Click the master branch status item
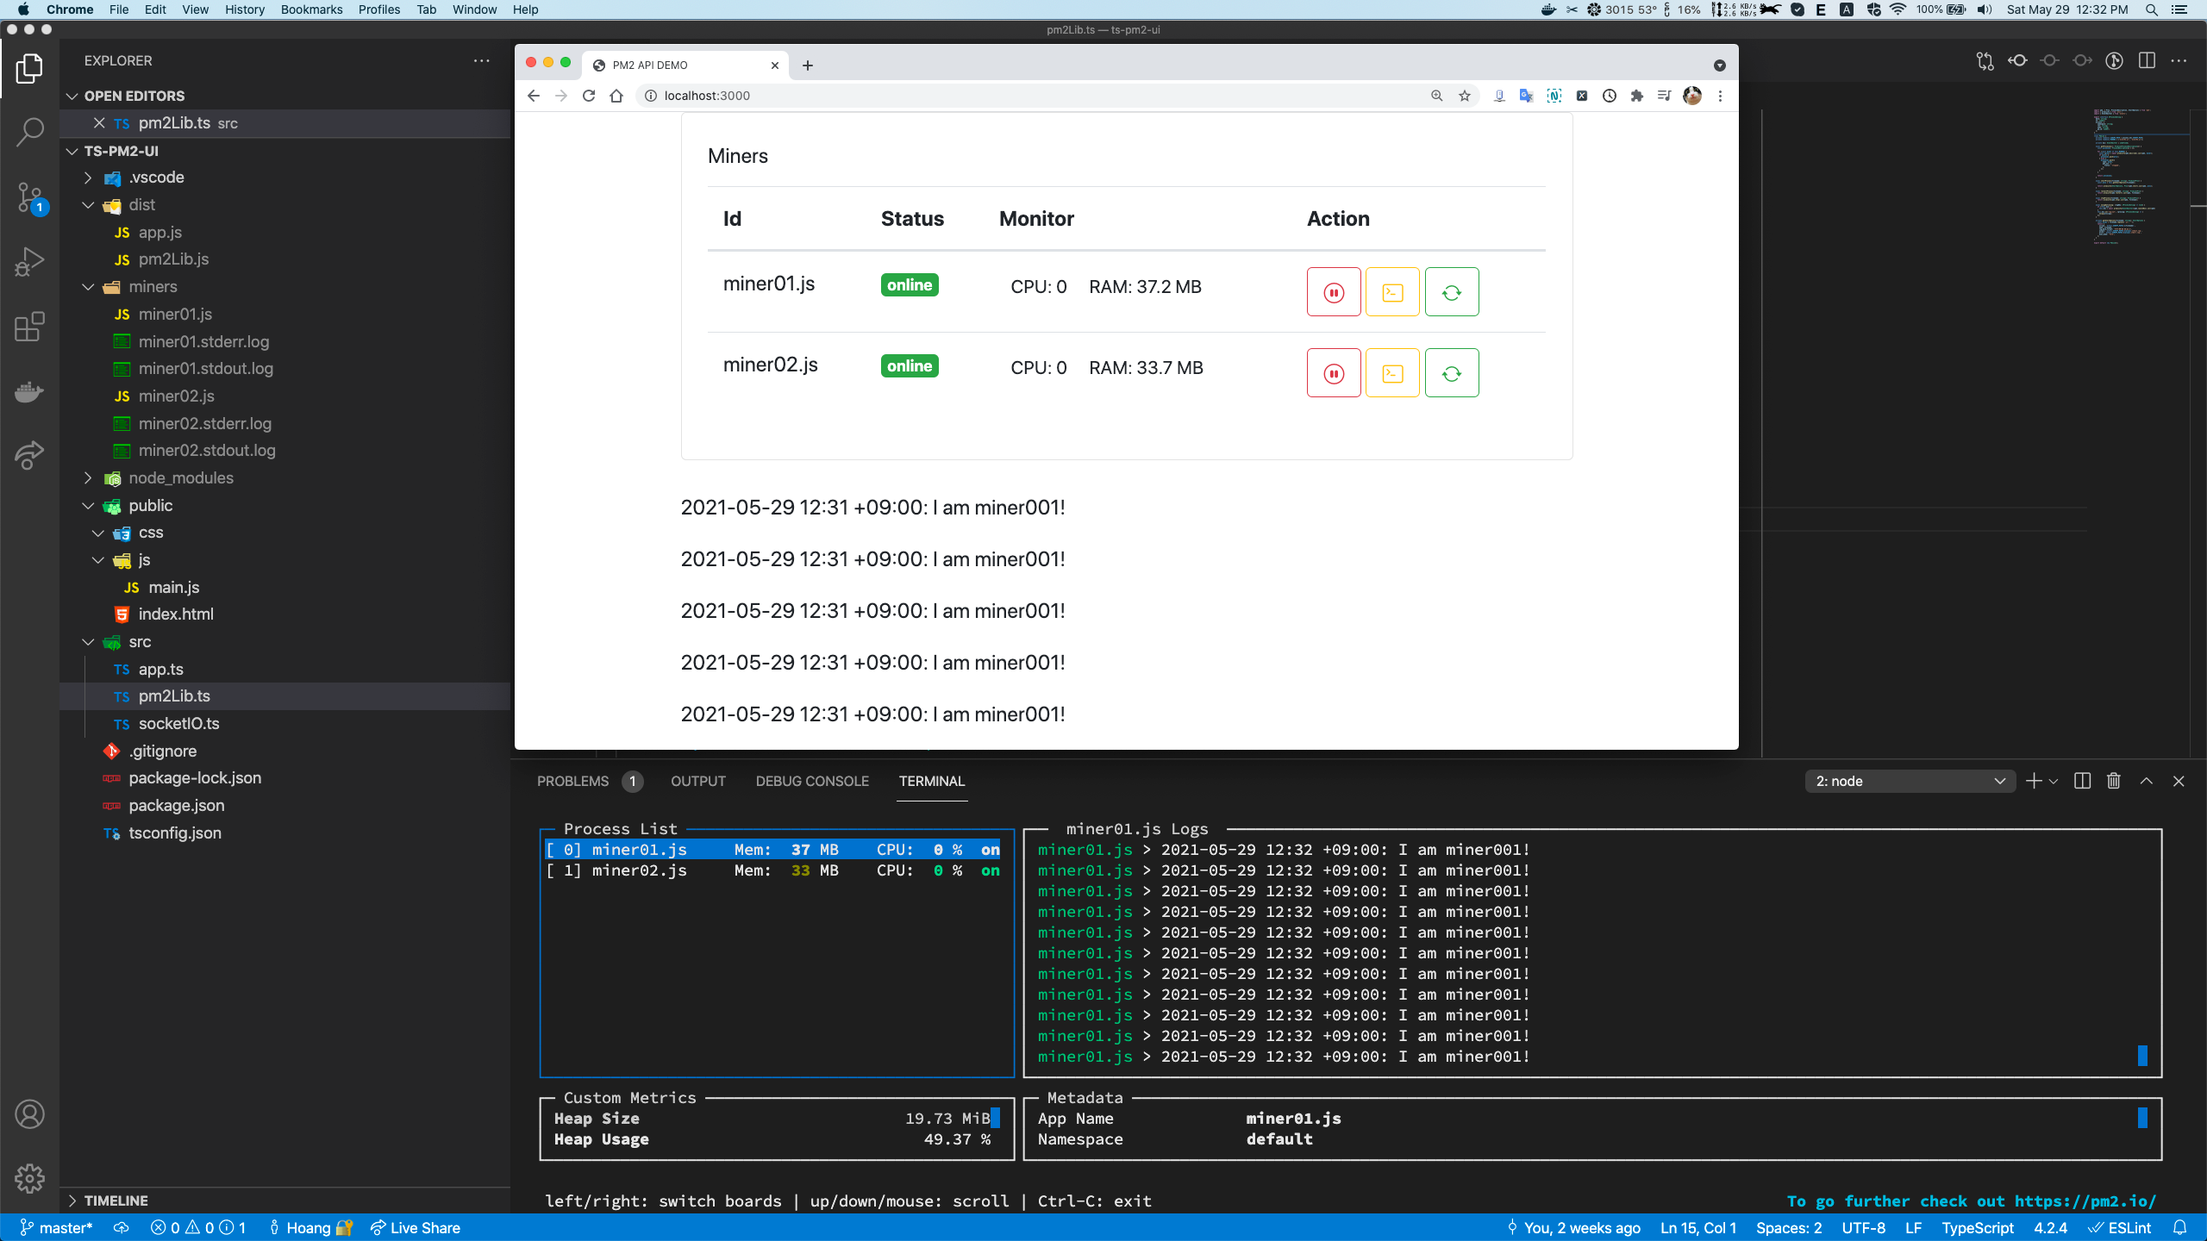The width and height of the screenshot is (2207, 1241). click(x=57, y=1227)
